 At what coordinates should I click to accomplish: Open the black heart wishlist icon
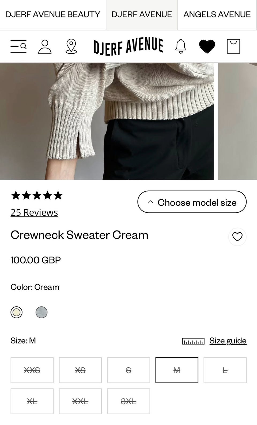(207, 46)
